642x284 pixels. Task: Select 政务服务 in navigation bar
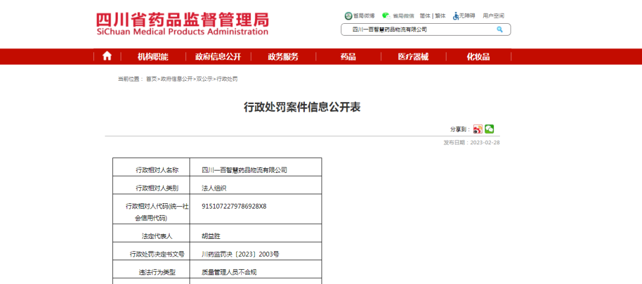coord(283,56)
